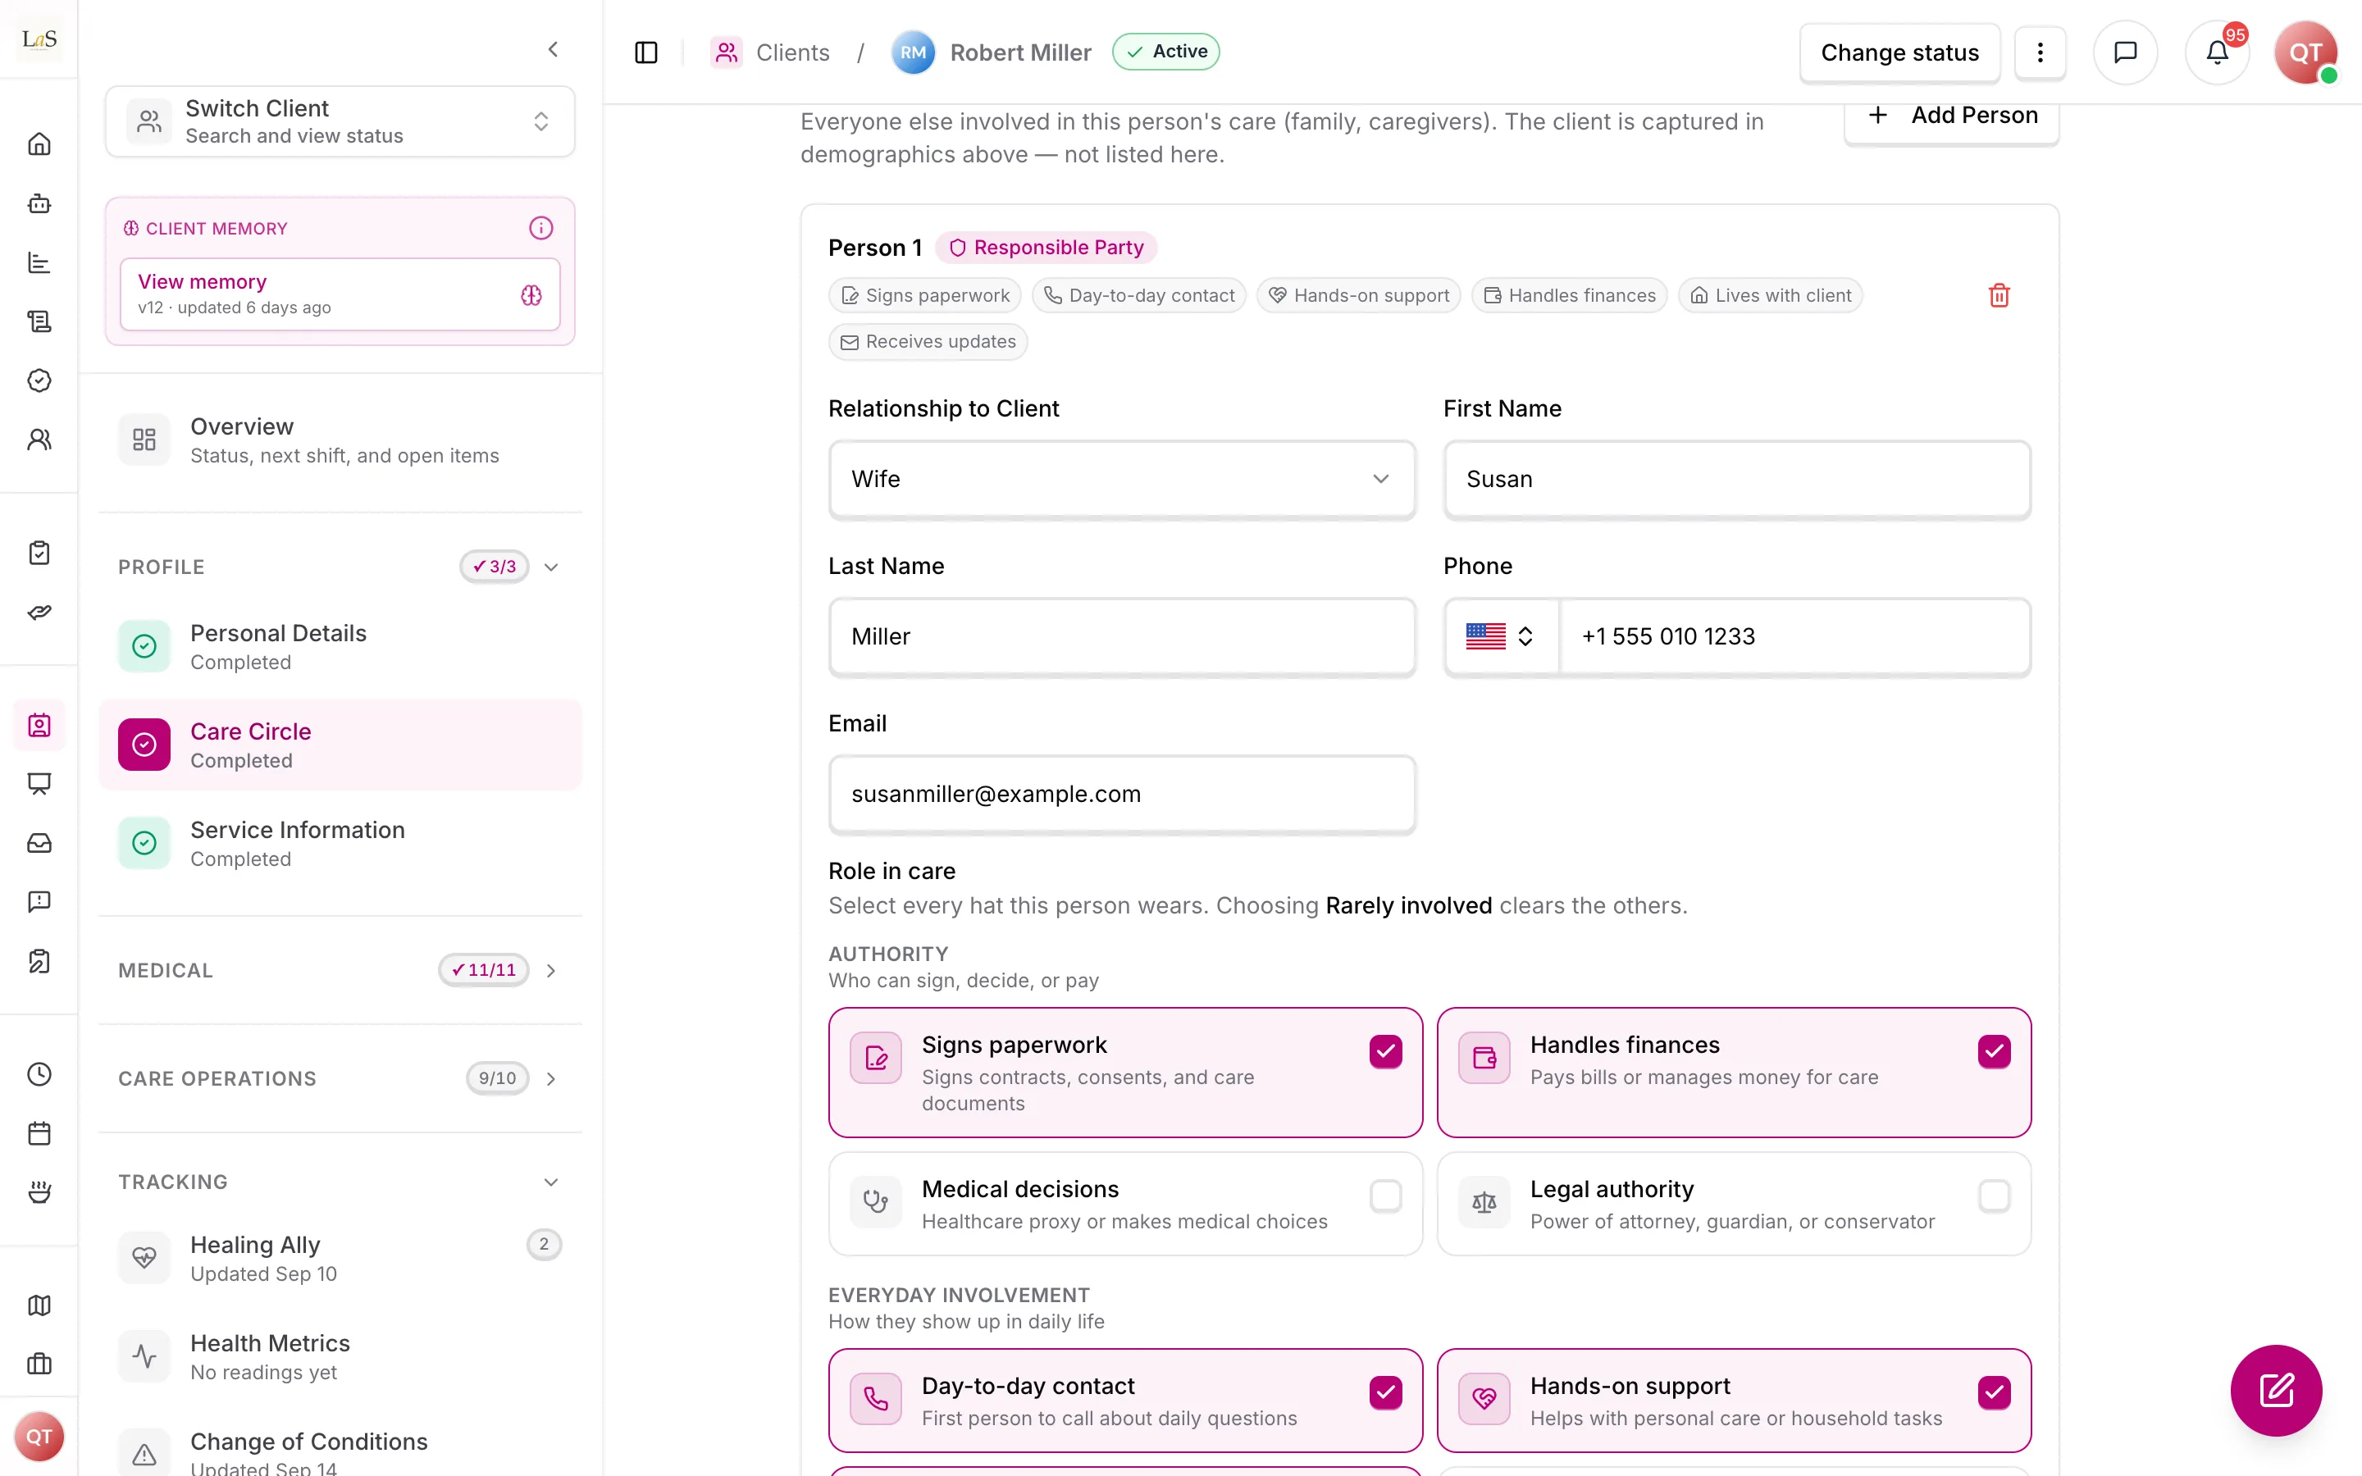Image resolution: width=2362 pixels, height=1476 pixels.
Task: Click the floating pink edit compose button
Action: point(2276,1390)
